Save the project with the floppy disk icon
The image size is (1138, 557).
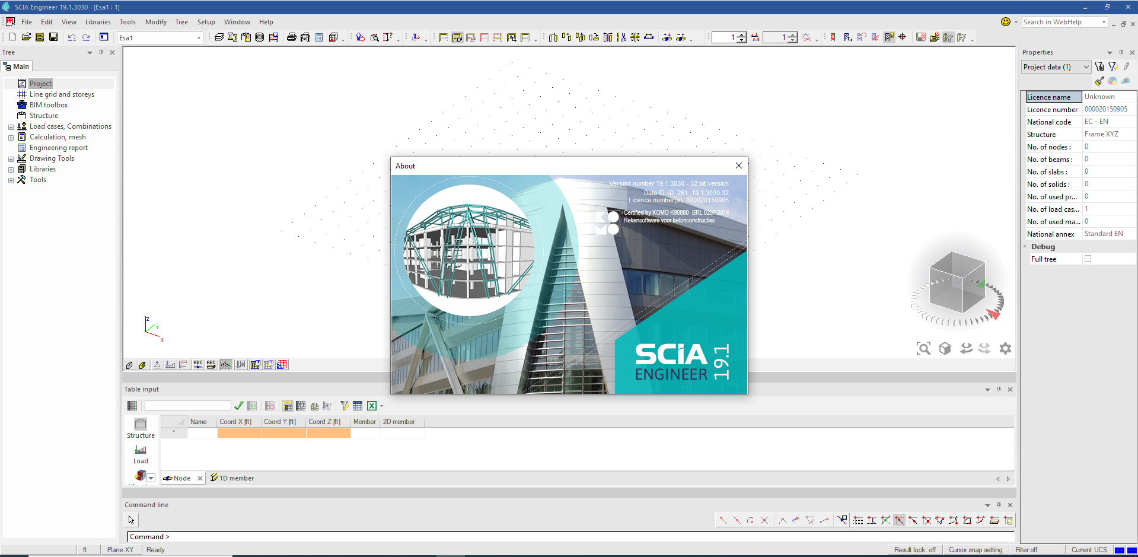click(53, 37)
